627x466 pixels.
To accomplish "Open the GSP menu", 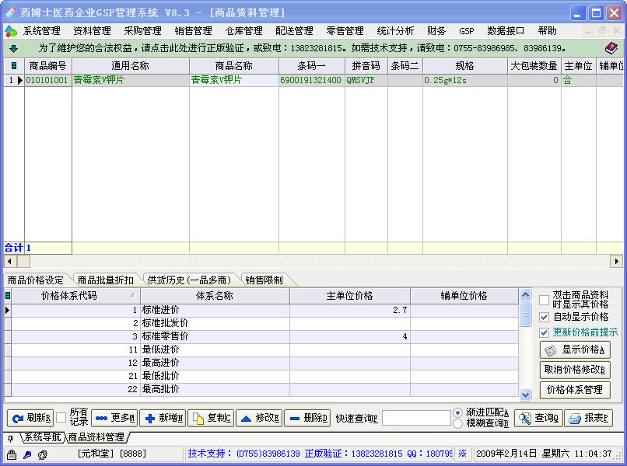I will tap(467, 31).
